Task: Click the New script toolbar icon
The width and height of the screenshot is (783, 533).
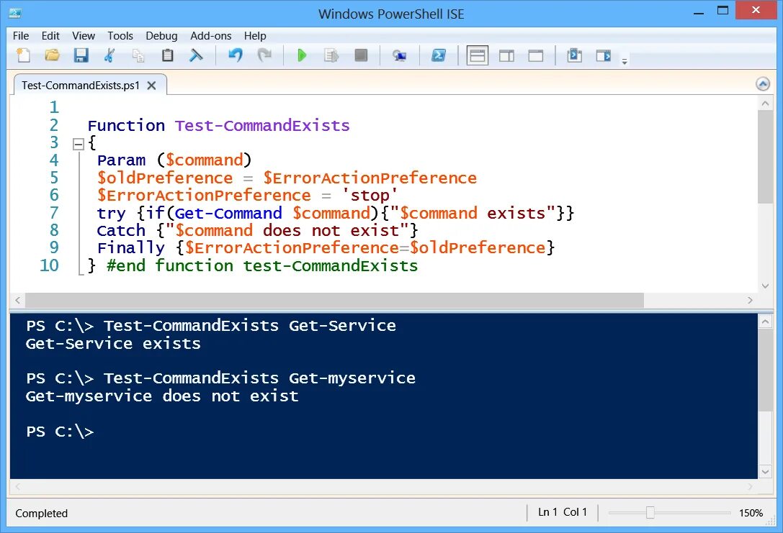Action: [23, 55]
